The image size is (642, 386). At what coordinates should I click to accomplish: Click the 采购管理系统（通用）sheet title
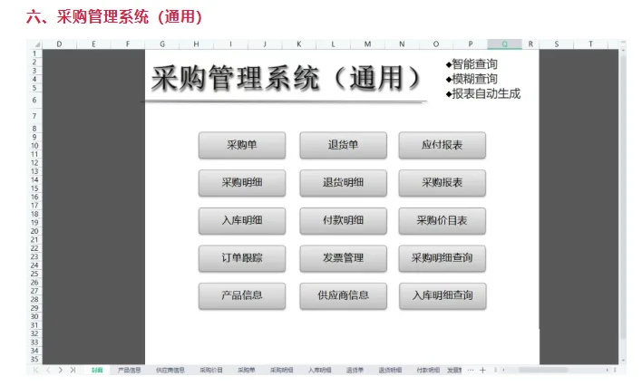[286, 78]
